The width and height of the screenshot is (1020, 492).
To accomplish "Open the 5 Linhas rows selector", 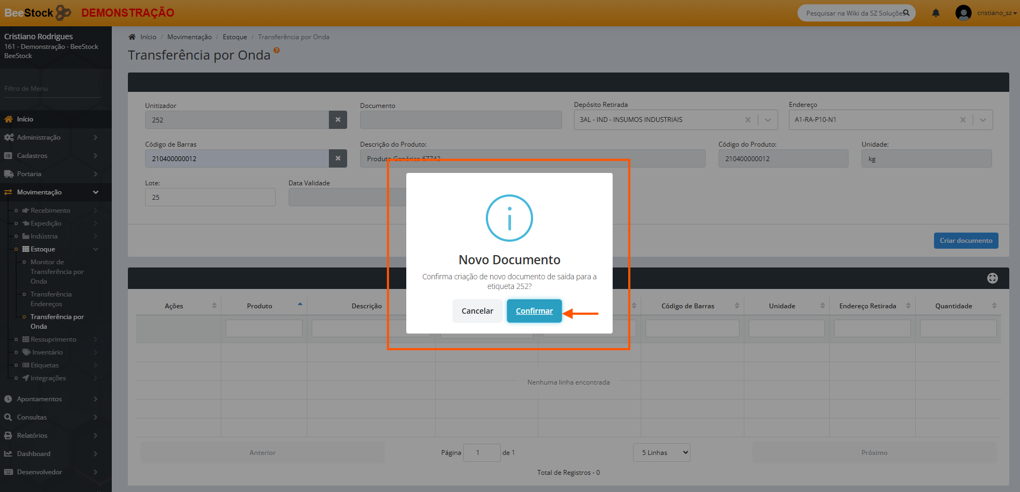I will pos(662,453).
